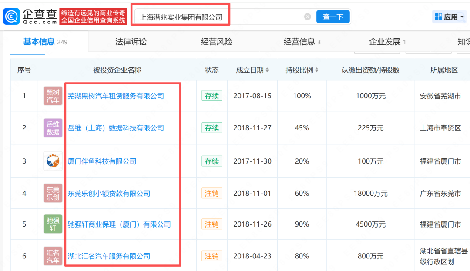Click the 岳维数据 company logo badge
The height and width of the screenshot is (271, 470).
tap(53, 128)
